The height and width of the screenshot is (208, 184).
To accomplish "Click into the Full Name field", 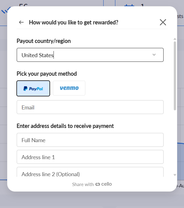I will point(90,140).
